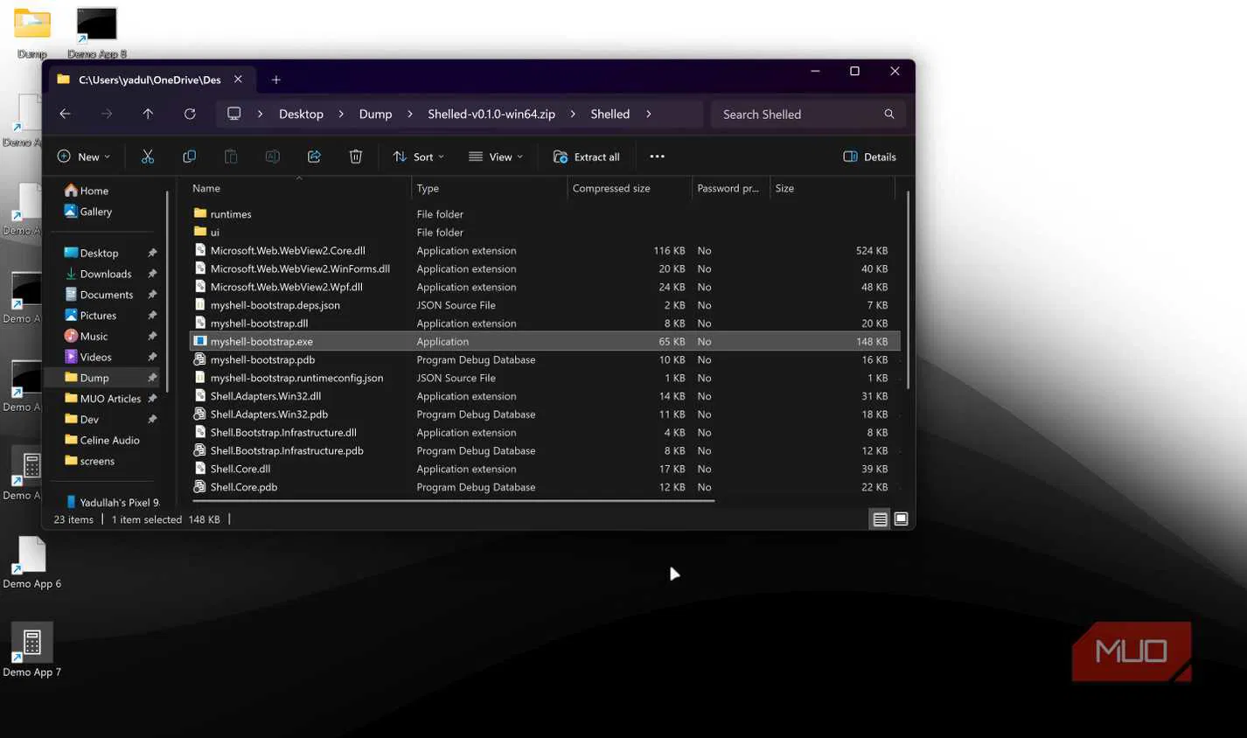Select the Demo App 7 desktop shortcut
1247x738 pixels.
32,651
